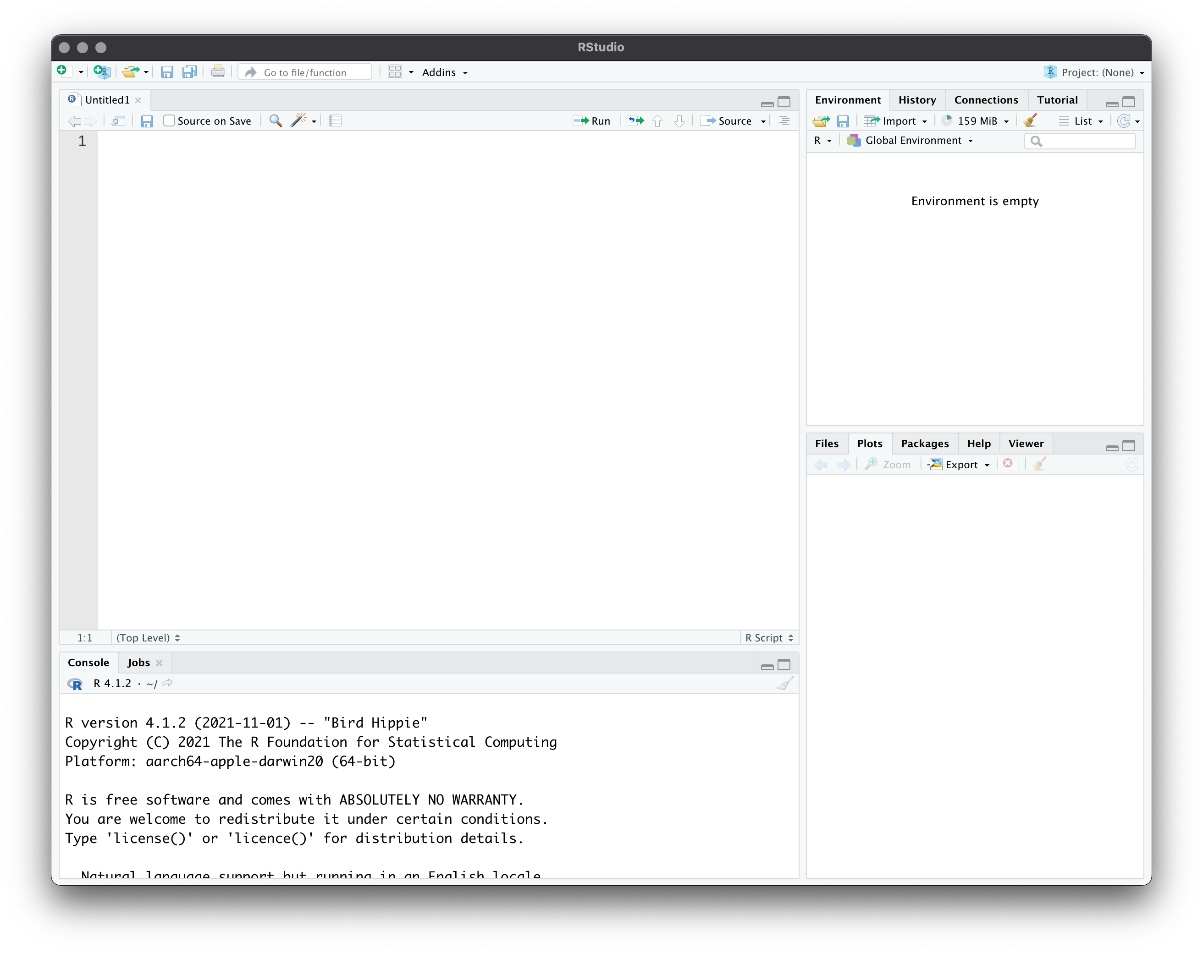This screenshot has height=953, width=1203.
Task: Open the Connections tab
Action: click(x=986, y=100)
